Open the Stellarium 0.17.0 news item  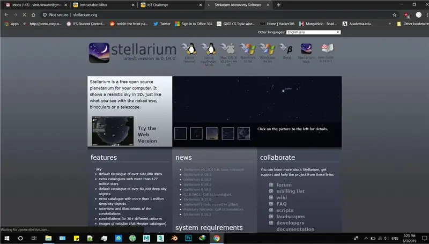point(197,199)
